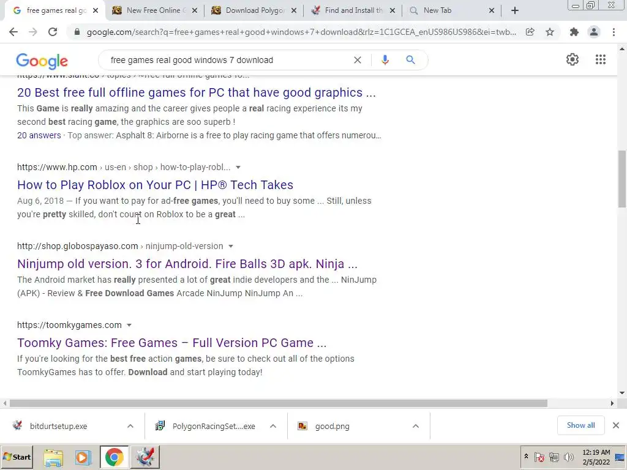
Task: Open bitdurtsetup.exe download options chevron
Action: coord(130,426)
